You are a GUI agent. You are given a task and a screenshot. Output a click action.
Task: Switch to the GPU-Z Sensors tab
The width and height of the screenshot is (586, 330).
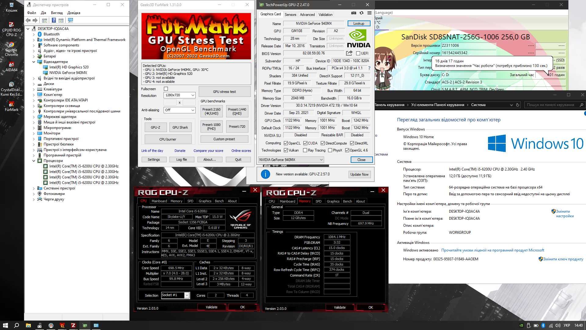pyautogui.click(x=290, y=14)
